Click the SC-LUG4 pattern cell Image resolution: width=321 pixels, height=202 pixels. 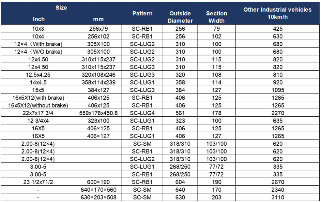tap(142, 113)
